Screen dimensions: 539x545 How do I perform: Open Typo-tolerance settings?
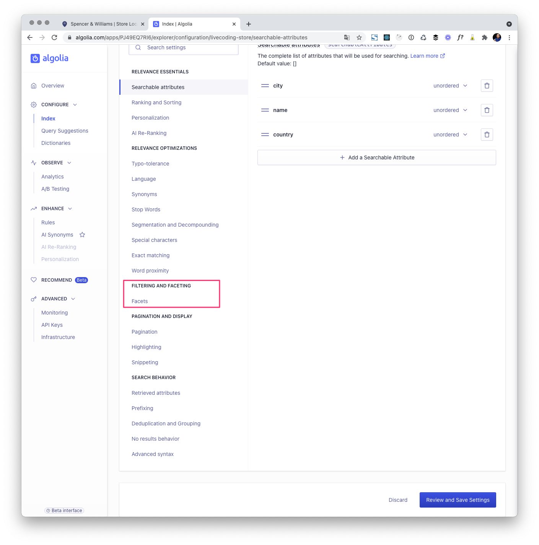click(x=150, y=164)
